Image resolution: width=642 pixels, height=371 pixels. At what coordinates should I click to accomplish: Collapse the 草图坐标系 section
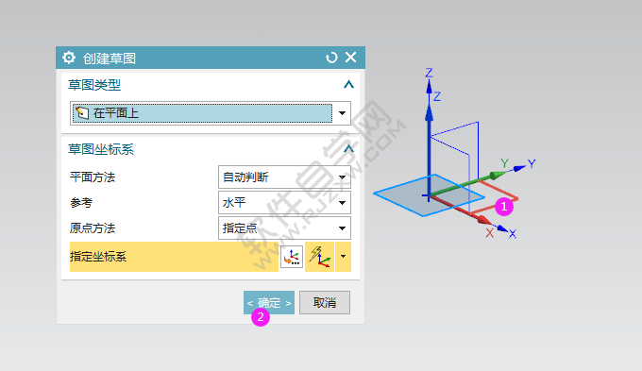[348, 149]
